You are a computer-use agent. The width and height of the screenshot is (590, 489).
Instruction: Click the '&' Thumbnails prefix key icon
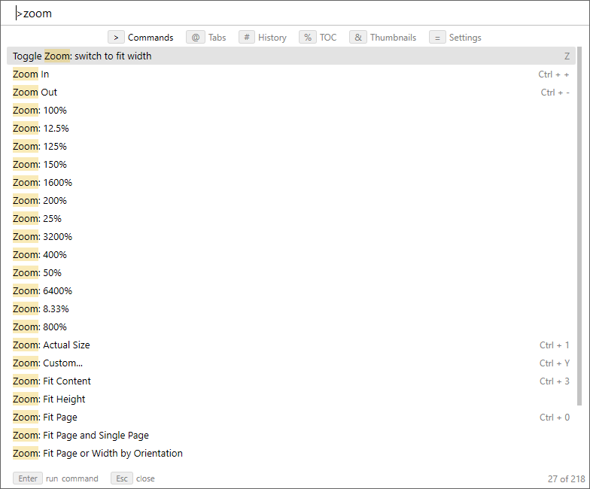pos(358,38)
